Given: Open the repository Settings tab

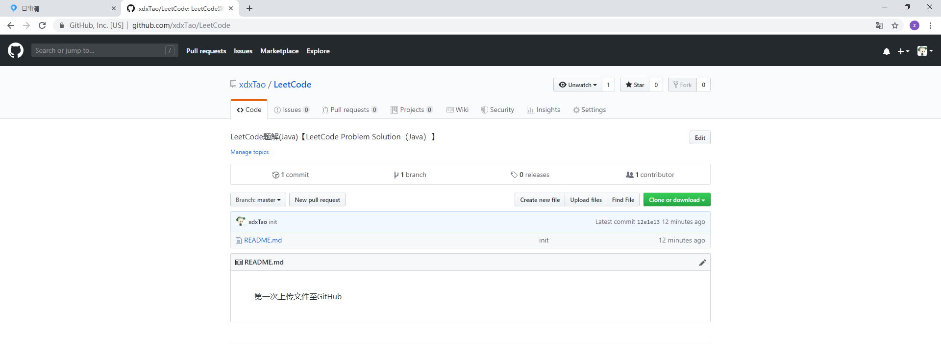Looking at the screenshot, I should coord(589,110).
